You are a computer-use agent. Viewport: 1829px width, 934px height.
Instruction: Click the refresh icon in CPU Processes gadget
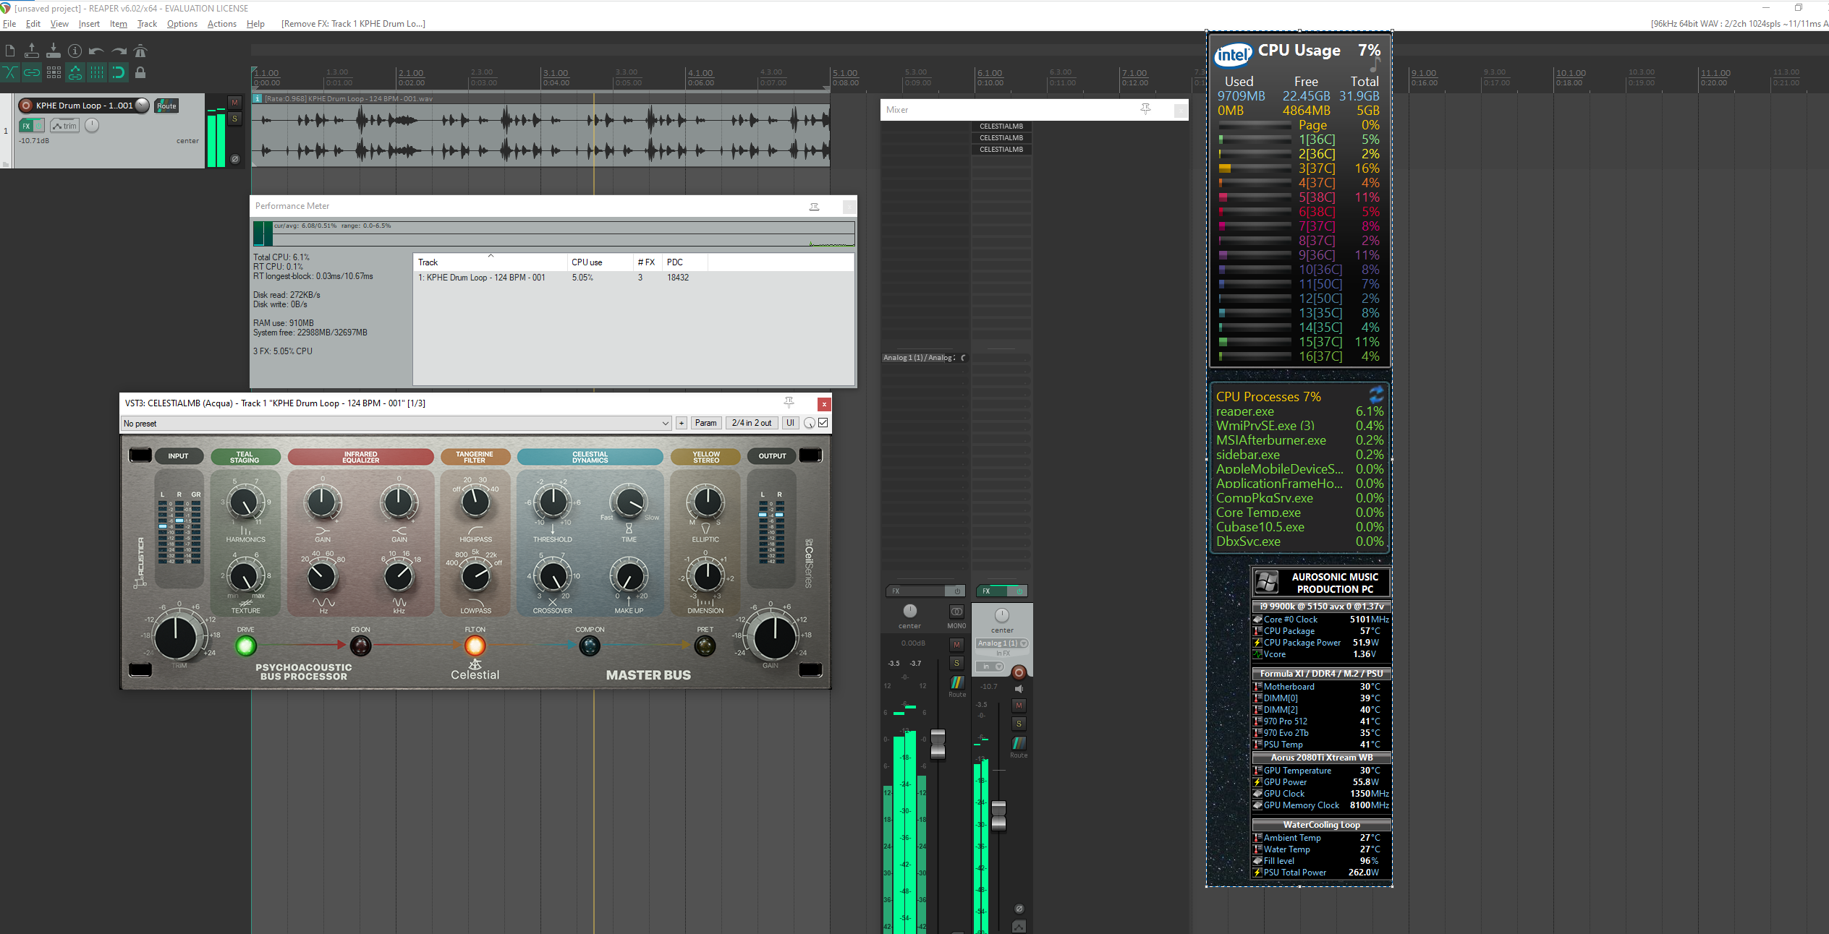pos(1376,395)
